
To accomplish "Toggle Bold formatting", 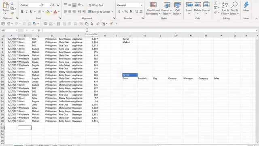I will 22,12.
